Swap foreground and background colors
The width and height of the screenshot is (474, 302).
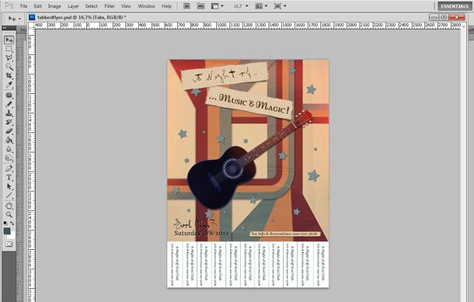[x=12, y=223]
